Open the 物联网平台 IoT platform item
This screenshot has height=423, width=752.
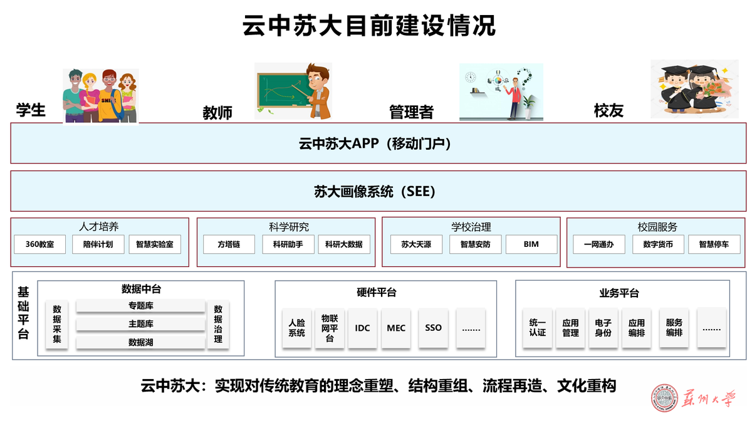[329, 328]
